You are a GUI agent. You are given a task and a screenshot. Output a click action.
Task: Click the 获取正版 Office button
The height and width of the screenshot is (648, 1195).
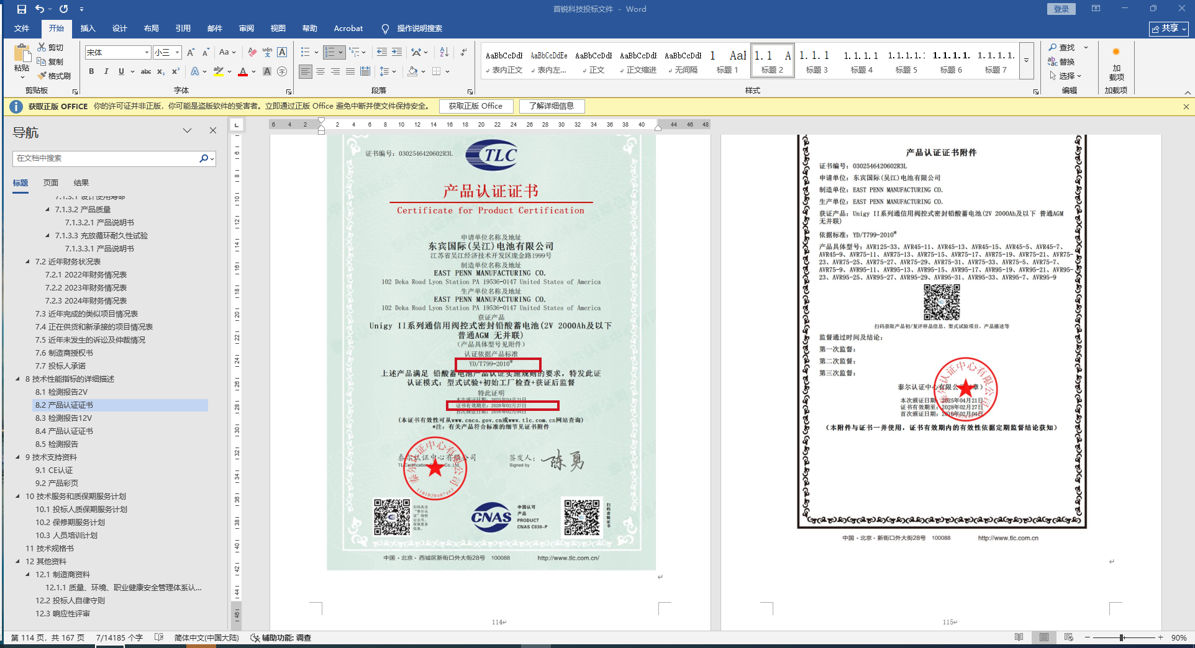click(x=476, y=106)
